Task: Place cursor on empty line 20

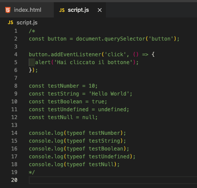Action: (x=113, y=180)
